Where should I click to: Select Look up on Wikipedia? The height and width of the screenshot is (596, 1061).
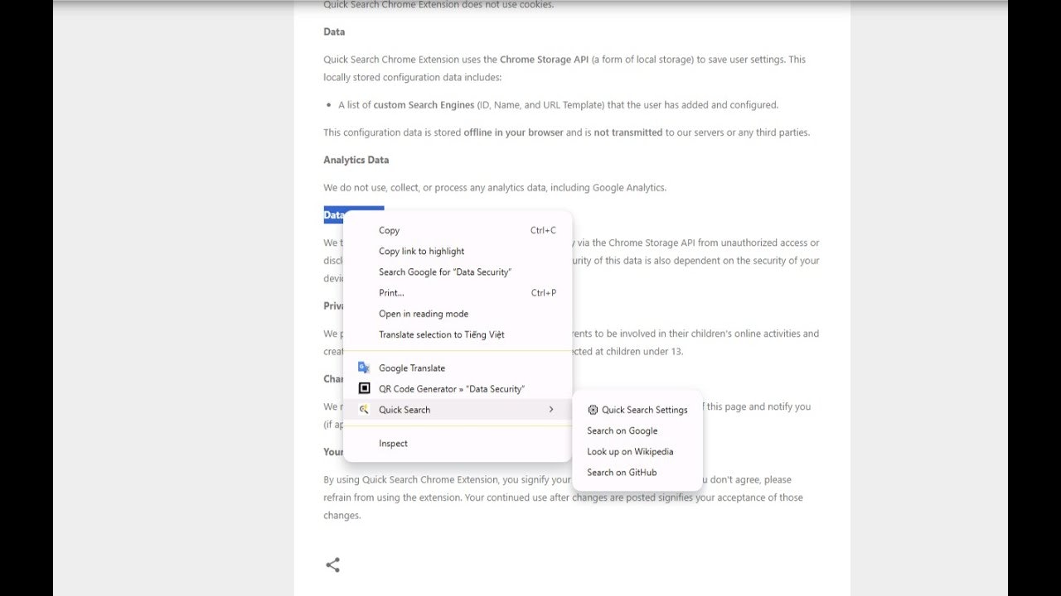pos(637,451)
